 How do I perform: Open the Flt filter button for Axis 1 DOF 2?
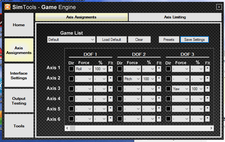pos(159,69)
